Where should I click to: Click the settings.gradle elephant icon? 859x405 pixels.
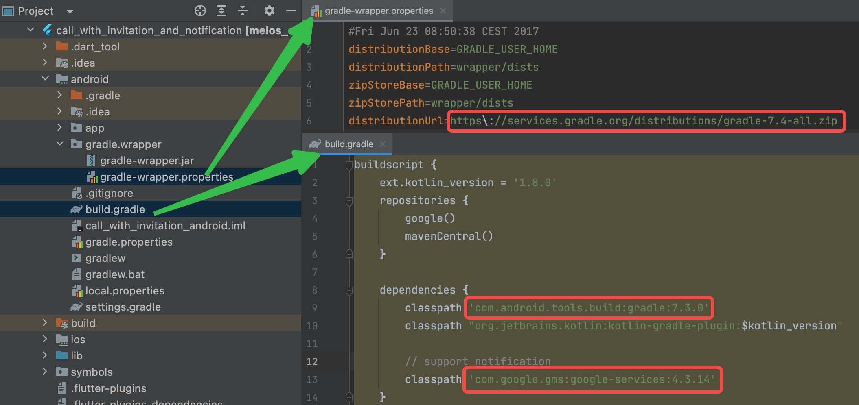point(77,307)
